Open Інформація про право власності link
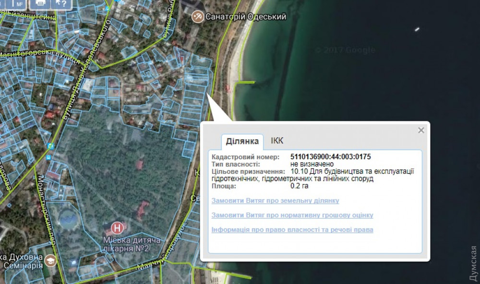 tap(292, 230)
